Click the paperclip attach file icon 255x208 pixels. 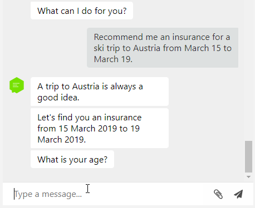218,194
